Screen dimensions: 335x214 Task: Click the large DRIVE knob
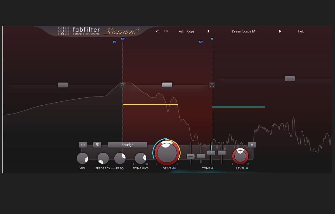click(167, 153)
